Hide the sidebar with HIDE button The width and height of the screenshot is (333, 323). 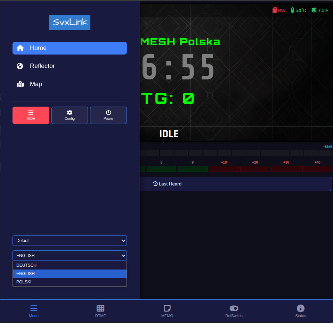(31, 115)
